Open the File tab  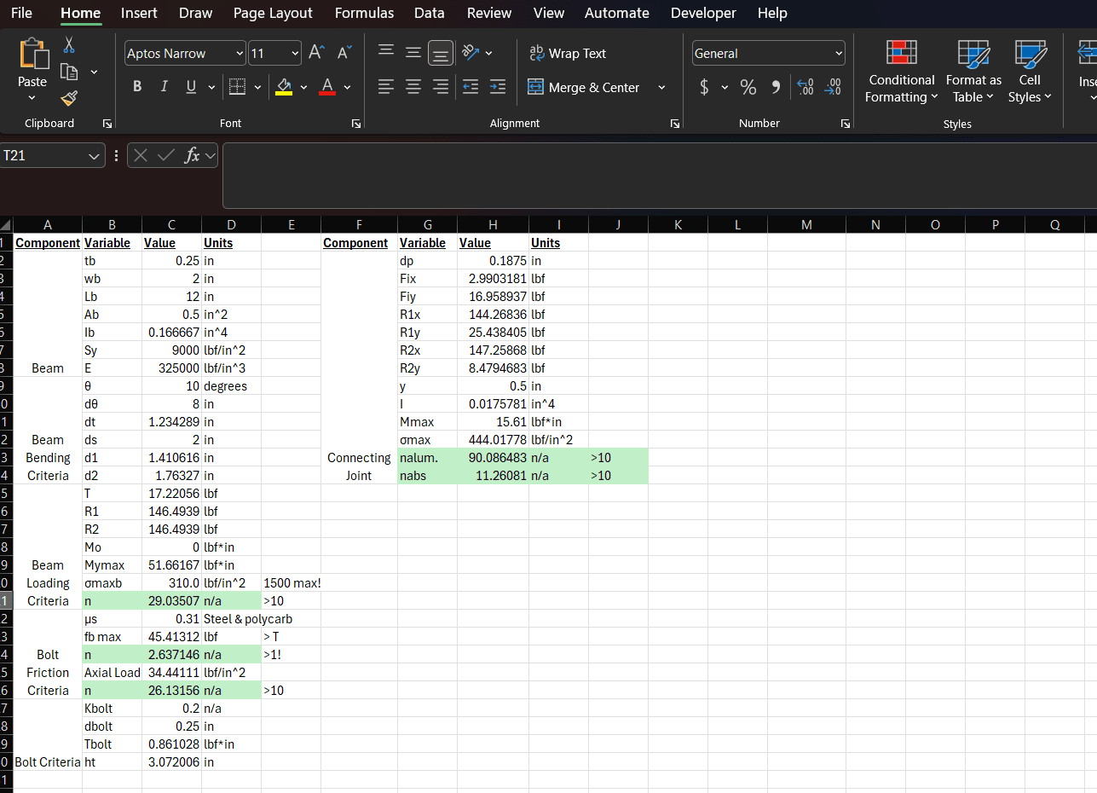[21, 13]
